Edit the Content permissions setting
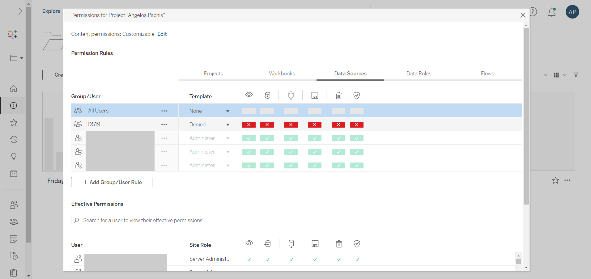Screen dimensions: 591x279 point(162,34)
